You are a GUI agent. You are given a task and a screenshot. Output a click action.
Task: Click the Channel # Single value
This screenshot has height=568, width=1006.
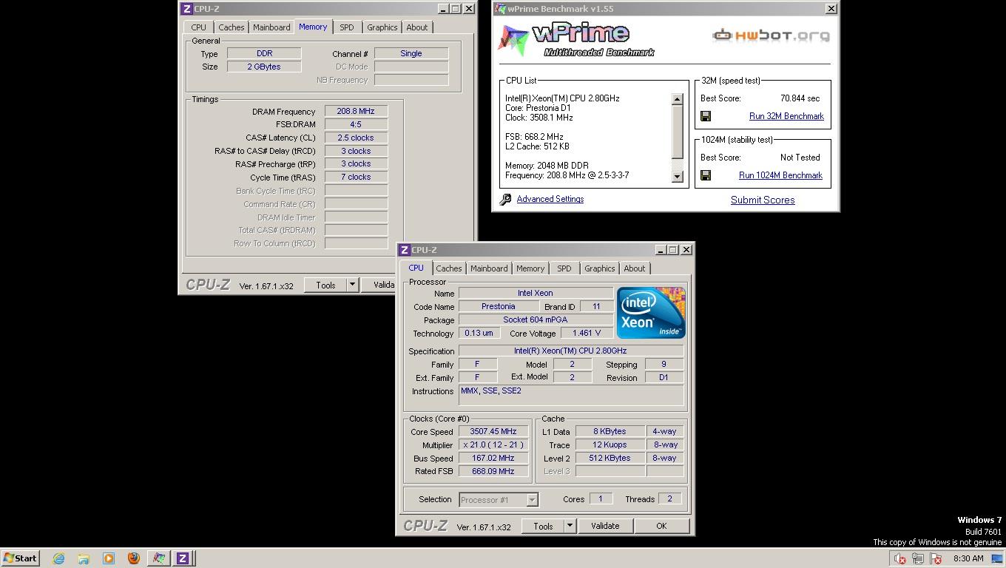point(411,53)
